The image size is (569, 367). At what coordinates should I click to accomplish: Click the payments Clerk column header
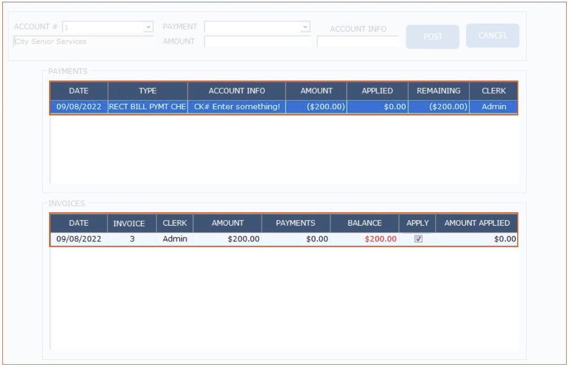point(494,91)
